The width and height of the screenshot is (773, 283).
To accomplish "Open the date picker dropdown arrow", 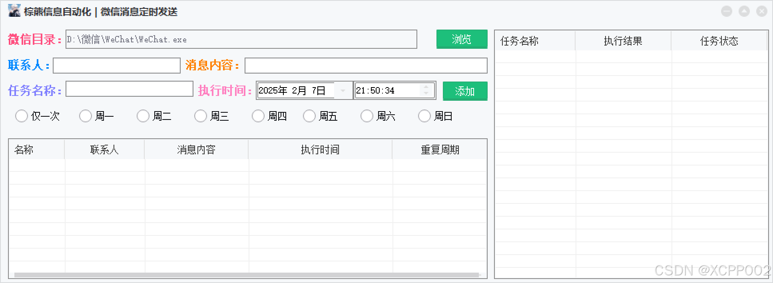I will [x=343, y=91].
